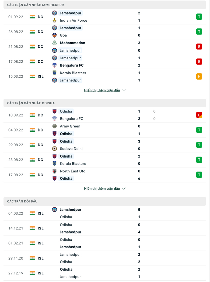The height and width of the screenshot is (282, 210).
Task: Click the Mohammedan club crest
Action: pyautogui.click(x=54, y=43)
